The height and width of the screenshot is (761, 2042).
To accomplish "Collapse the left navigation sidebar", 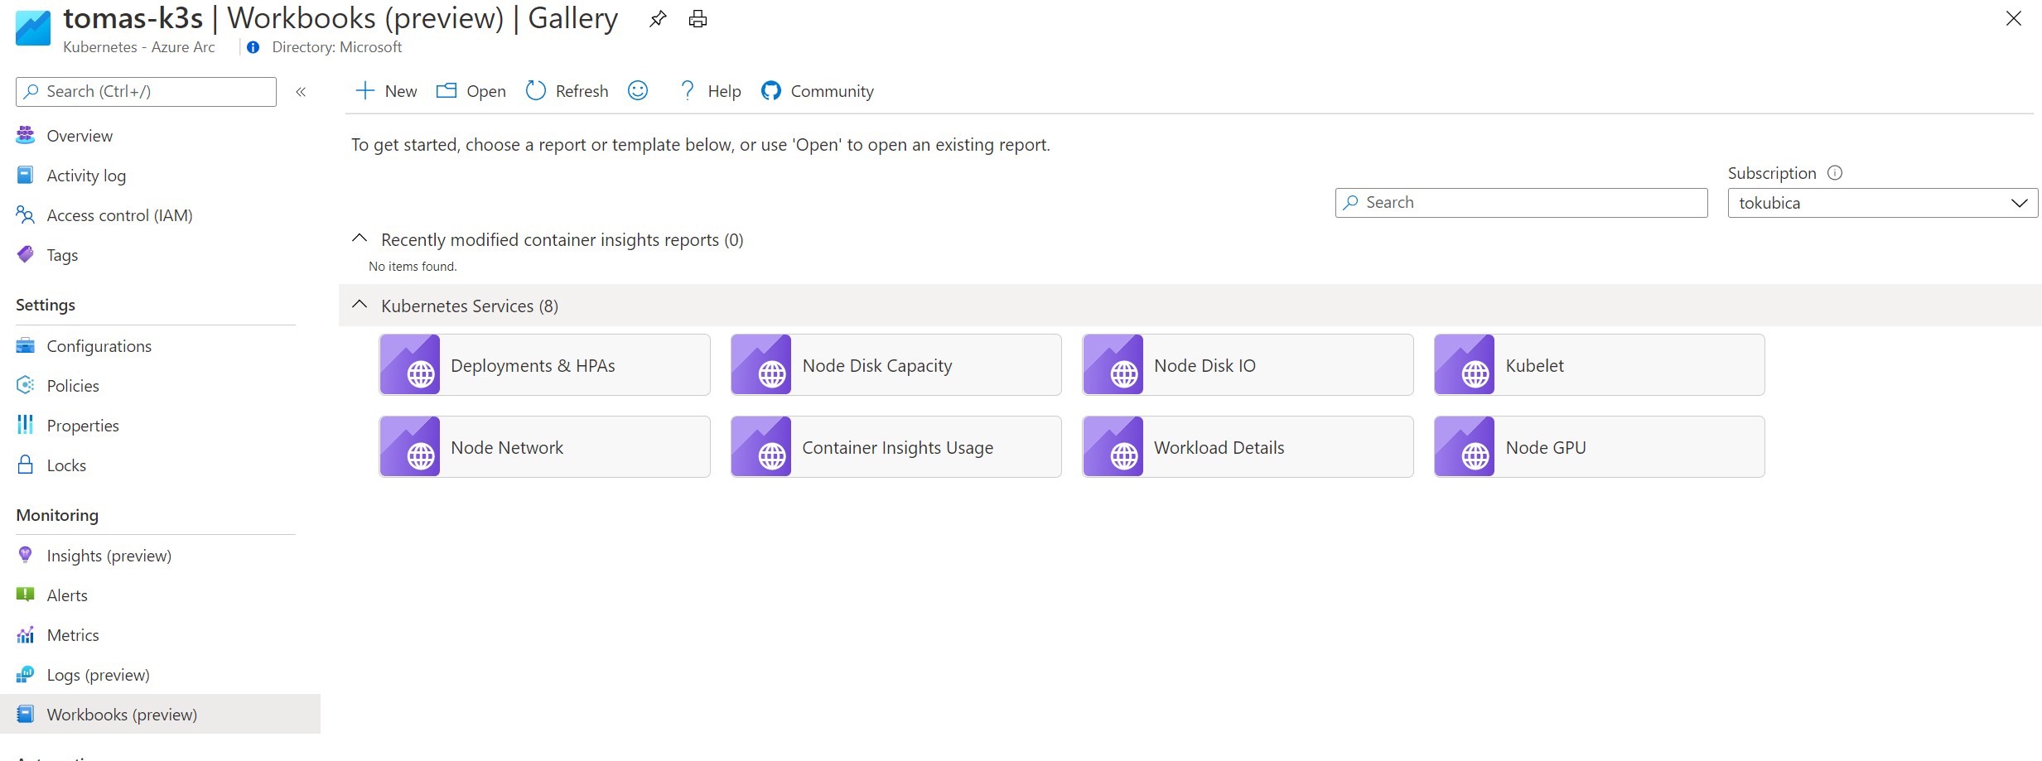I will [x=301, y=92].
